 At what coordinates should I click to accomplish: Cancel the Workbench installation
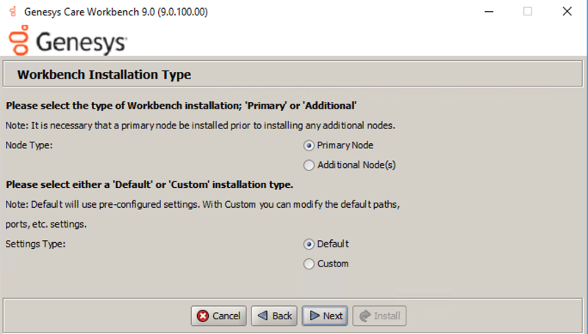(x=218, y=316)
